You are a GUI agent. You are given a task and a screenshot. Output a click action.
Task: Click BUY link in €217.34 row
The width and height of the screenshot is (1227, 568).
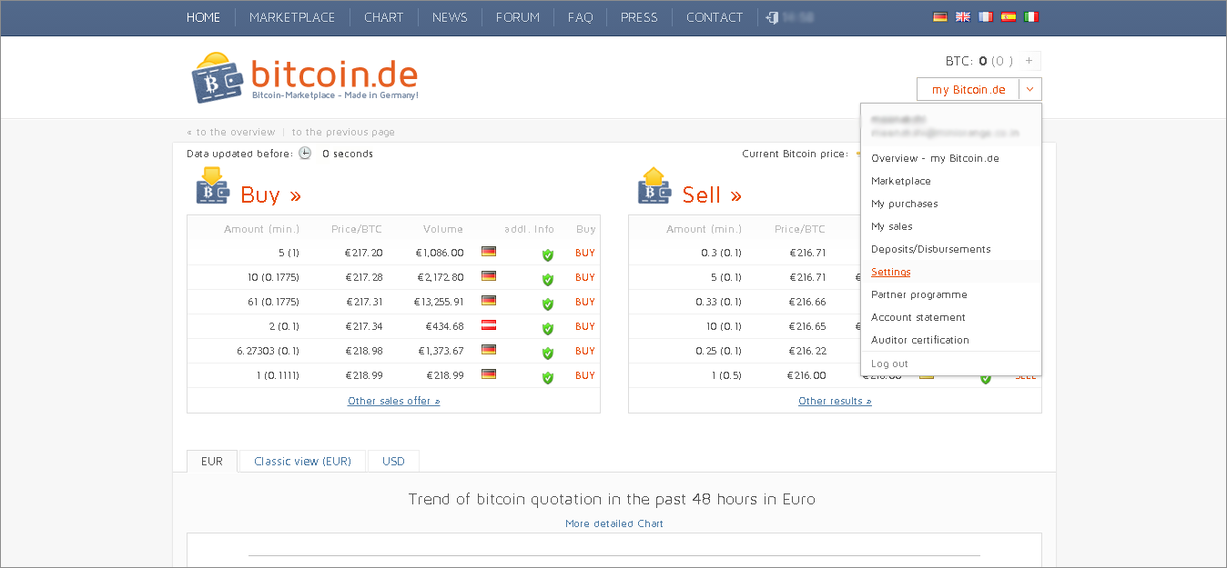tap(585, 326)
